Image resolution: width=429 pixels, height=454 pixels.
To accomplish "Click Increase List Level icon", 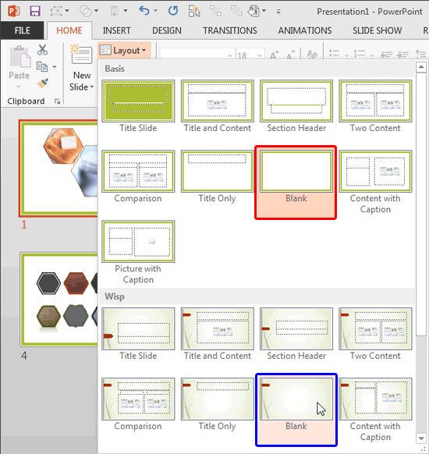I will 402,54.
